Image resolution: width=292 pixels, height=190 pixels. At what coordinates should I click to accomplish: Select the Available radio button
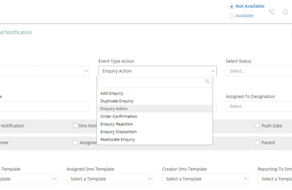click(232, 16)
